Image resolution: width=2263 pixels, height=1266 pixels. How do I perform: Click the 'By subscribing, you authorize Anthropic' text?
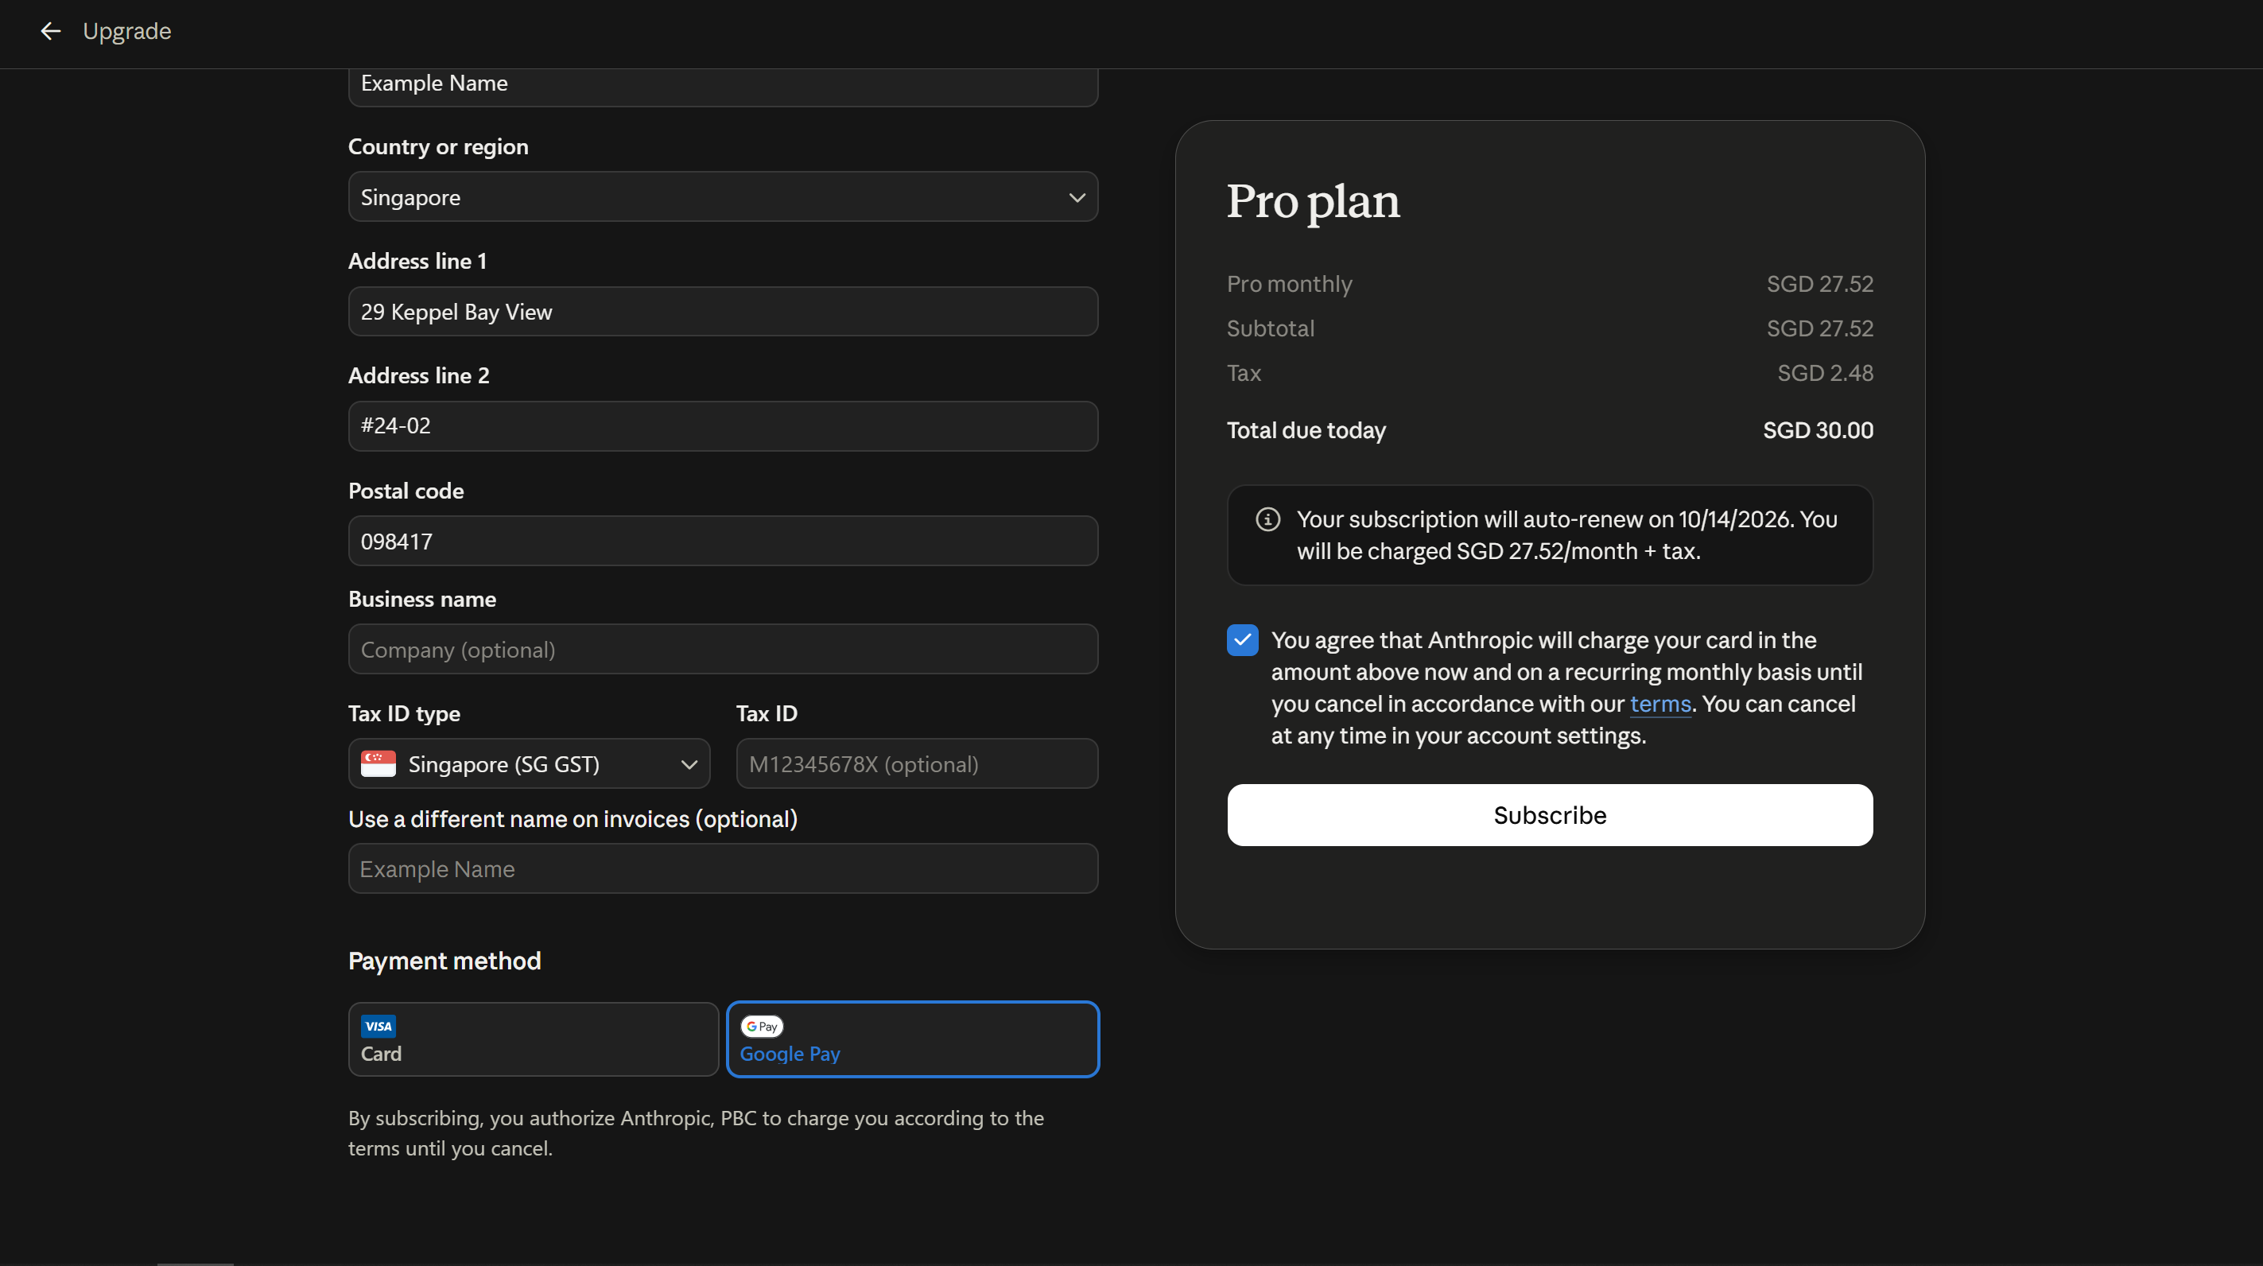pos(696,1133)
